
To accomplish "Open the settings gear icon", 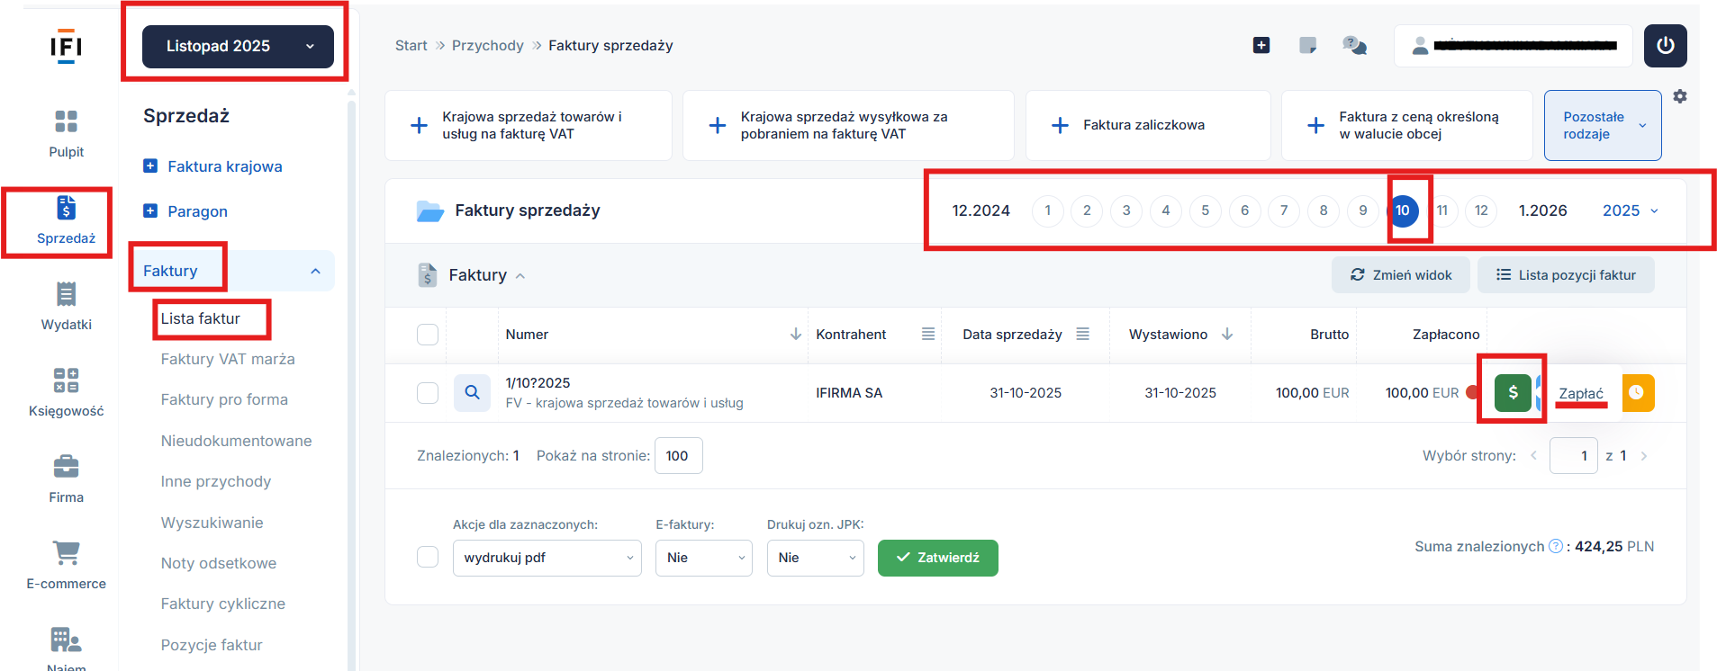I will click(1680, 96).
